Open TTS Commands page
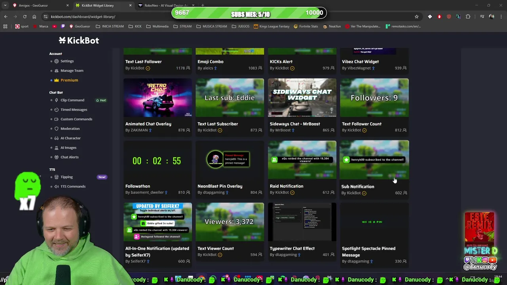The height and width of the screenshot is (285, 507). pyautogui.click(x=73, y=186)
